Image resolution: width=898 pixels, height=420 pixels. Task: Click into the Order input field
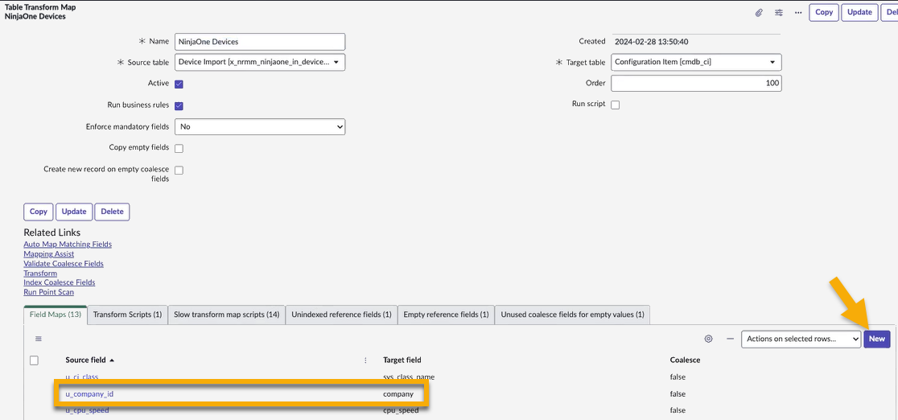(x=696, y=84)
